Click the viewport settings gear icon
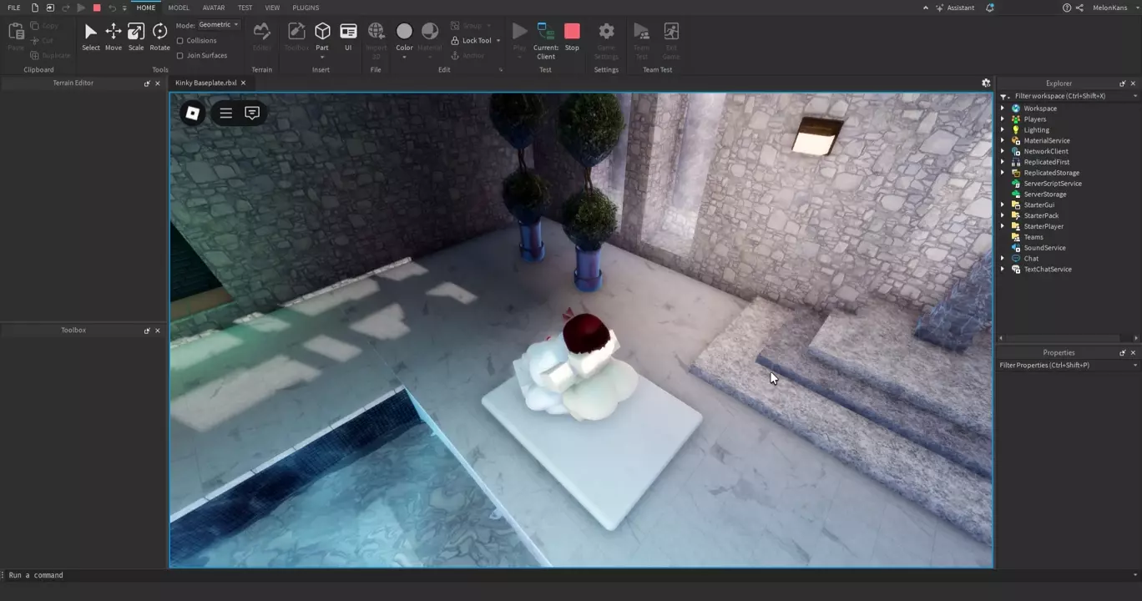 [986, 83]
